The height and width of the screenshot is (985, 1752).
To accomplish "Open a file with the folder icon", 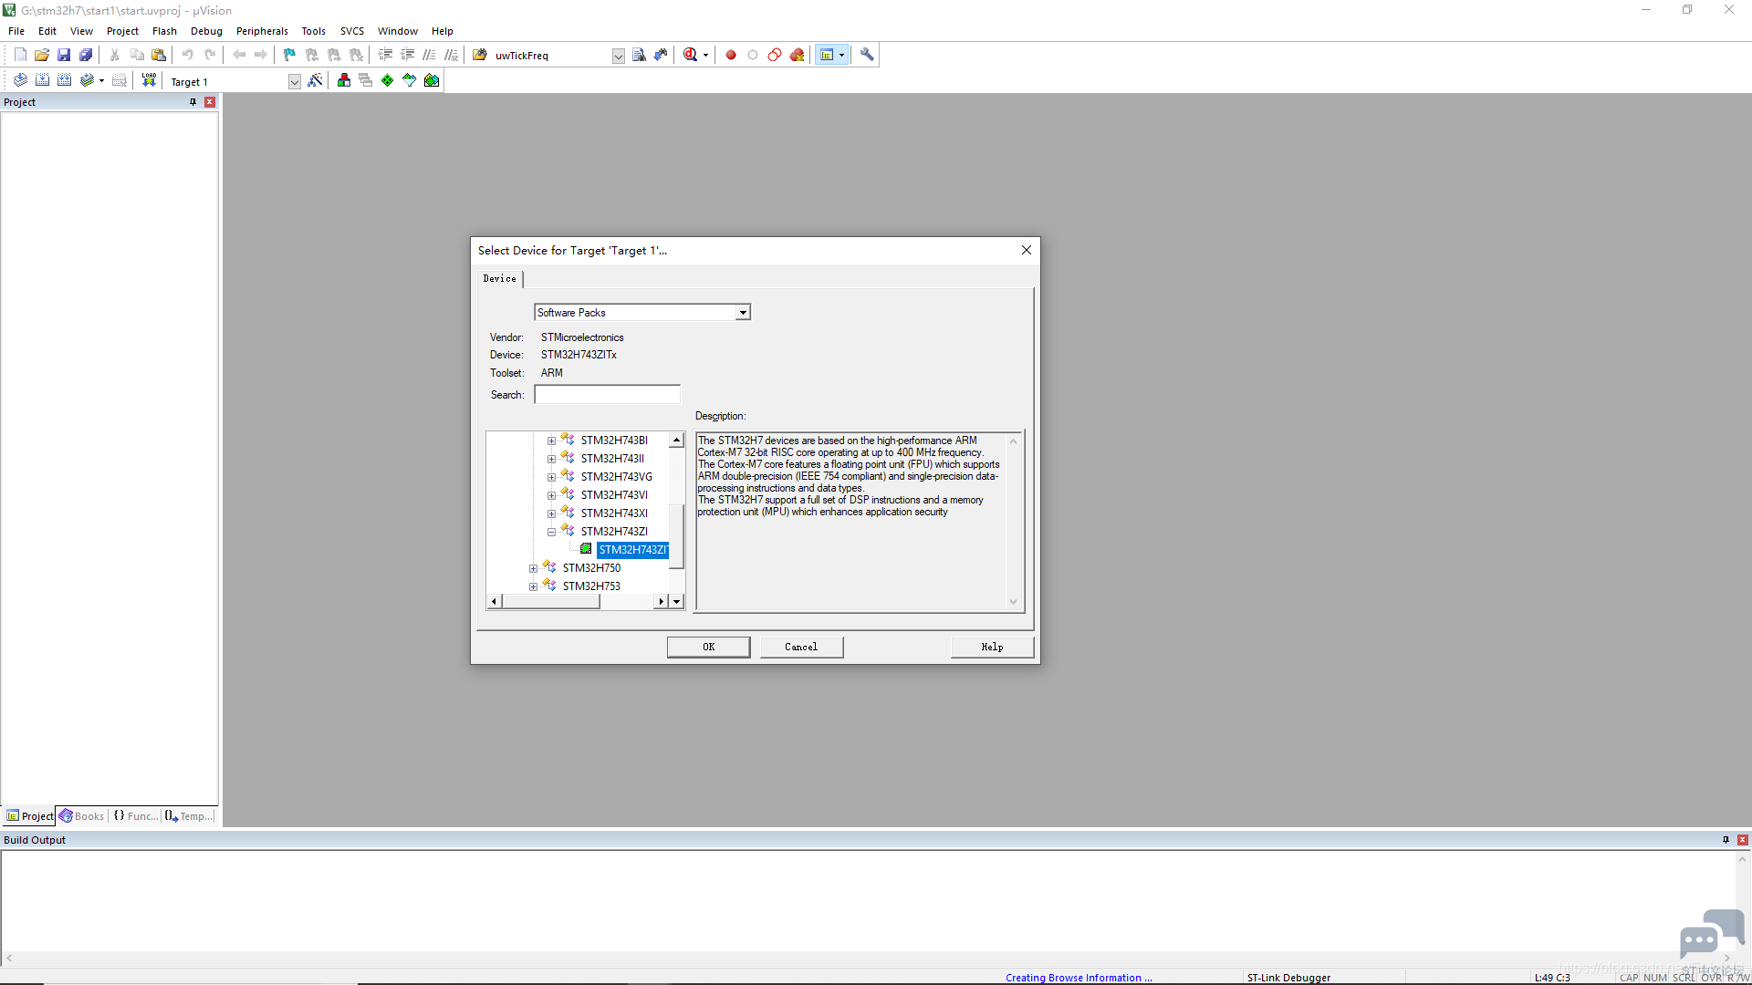I will pyautogui.click(x=42, y=56).
